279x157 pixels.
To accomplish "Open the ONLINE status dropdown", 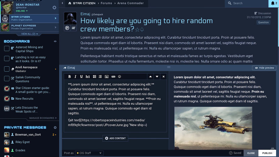I will click(x=22, y=11).
